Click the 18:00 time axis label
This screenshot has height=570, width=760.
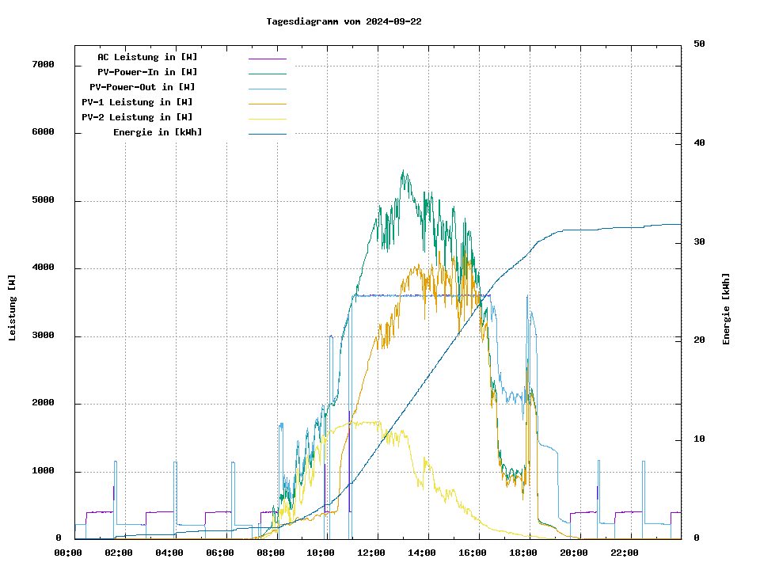523,553
